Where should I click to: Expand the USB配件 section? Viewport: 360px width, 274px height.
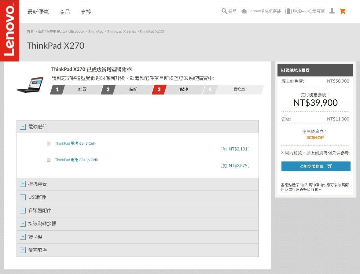click(23, 197)
